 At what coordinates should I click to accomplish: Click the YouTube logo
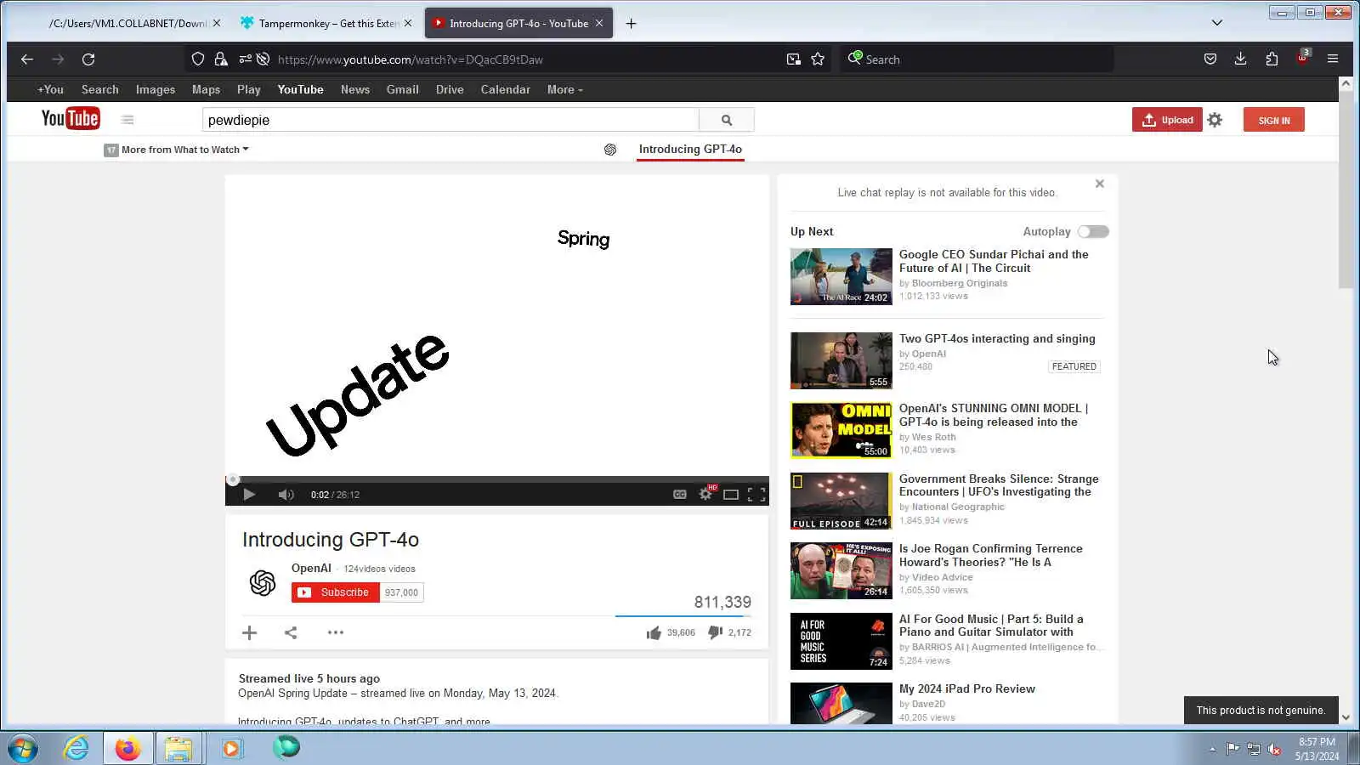click(71, 119)
